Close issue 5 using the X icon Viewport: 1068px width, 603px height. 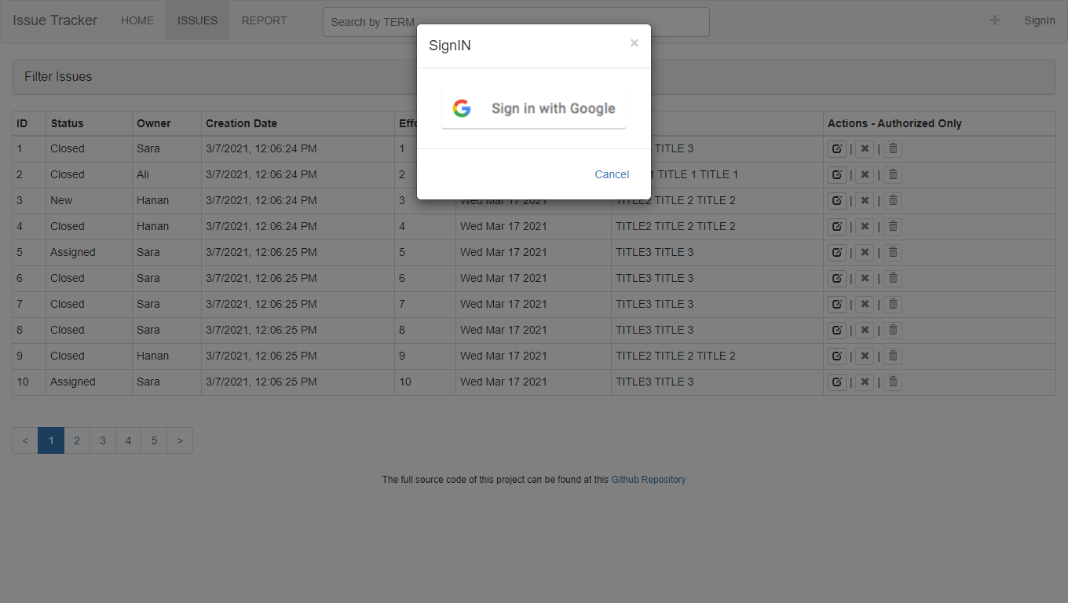(865, 252)
